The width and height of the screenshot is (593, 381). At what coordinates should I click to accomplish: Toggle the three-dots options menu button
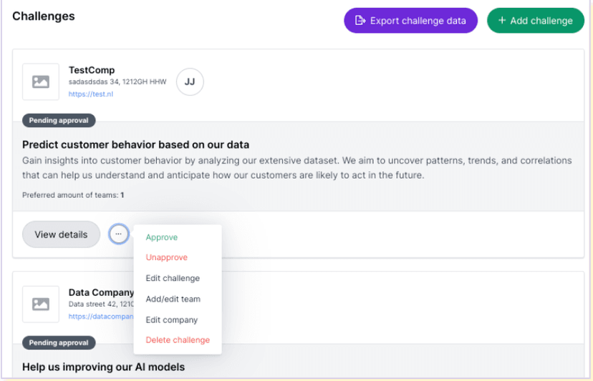[119, 234]
